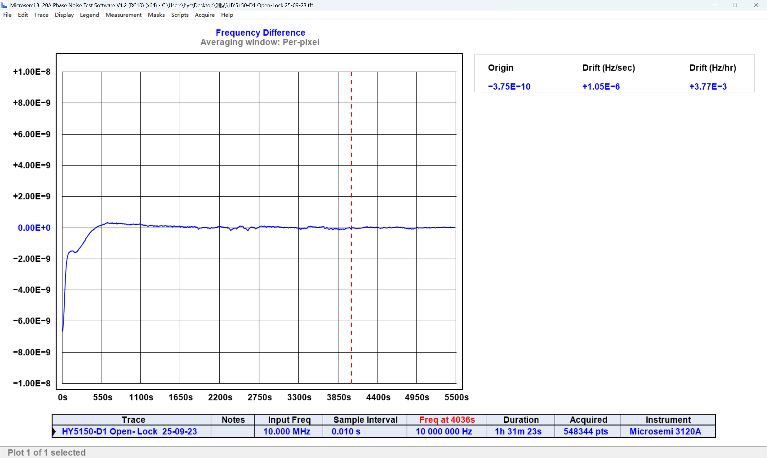
Task: Click the Frequency Difference plot title
Action: [260, 32]
